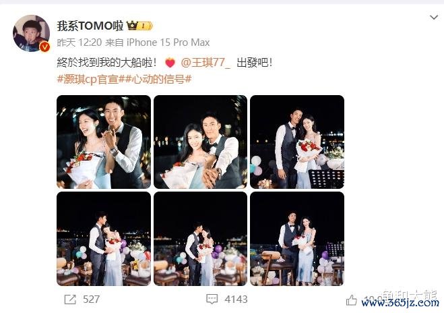Click the poster's profile avatar
The width and height of the screenshot is (444, 313).
pos(32,33)
